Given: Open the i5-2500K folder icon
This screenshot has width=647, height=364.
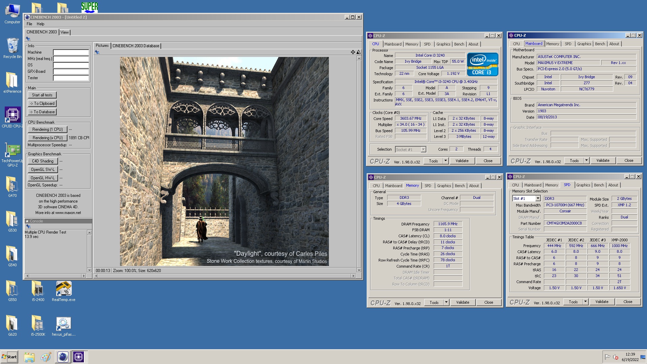Looking at the screenshot, I should click(38, 326).
